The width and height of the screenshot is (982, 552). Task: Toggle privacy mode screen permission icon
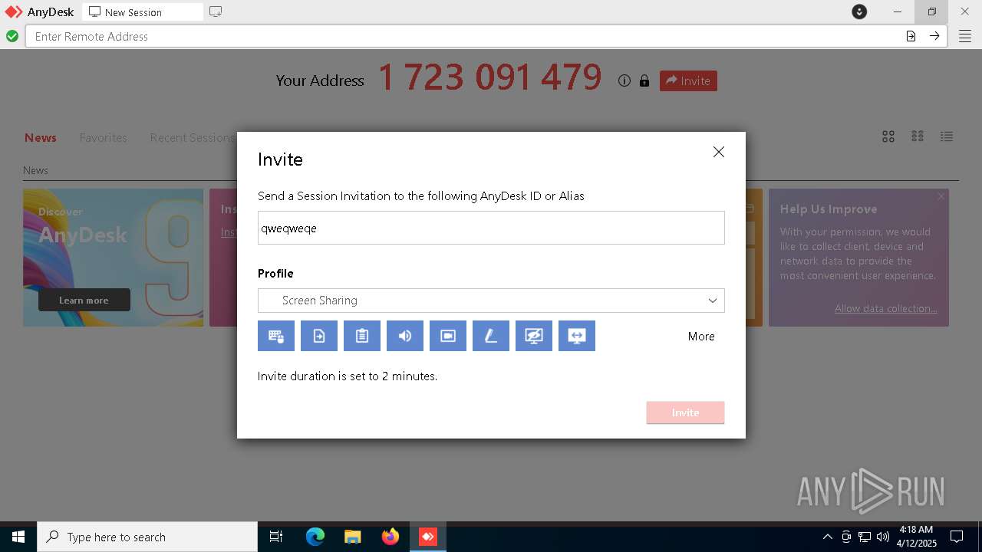point(534,336)
